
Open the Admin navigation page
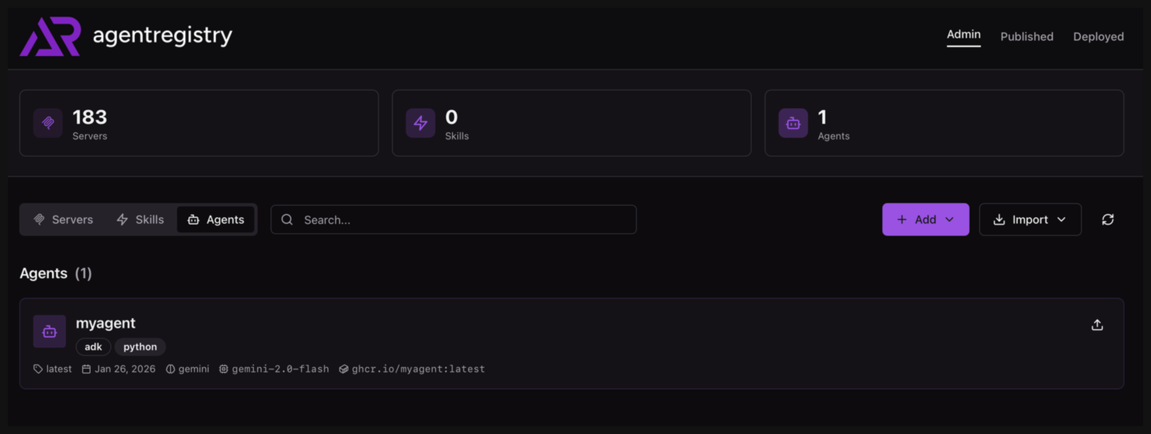point(963,35)
